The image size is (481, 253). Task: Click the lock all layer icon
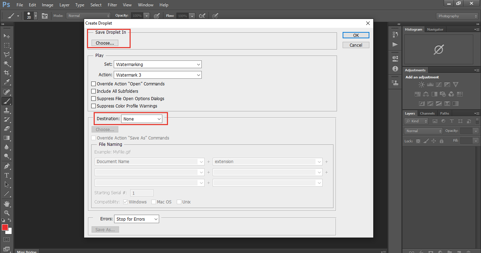[442, 141]
